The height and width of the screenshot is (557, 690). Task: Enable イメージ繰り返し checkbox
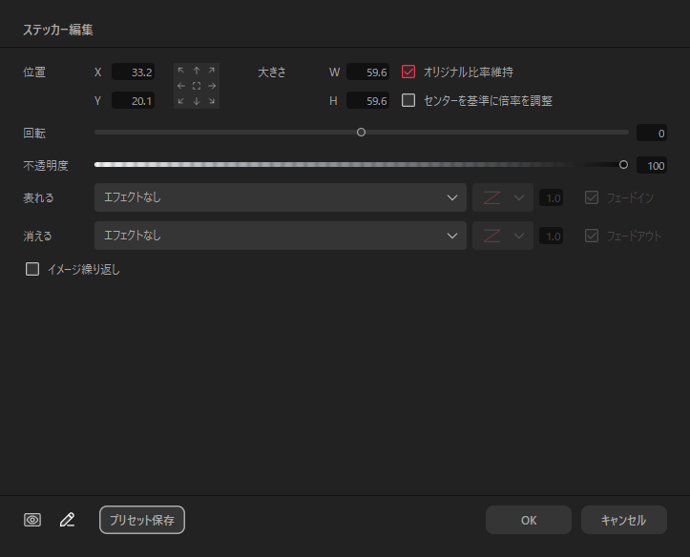(x=32, y=269)
